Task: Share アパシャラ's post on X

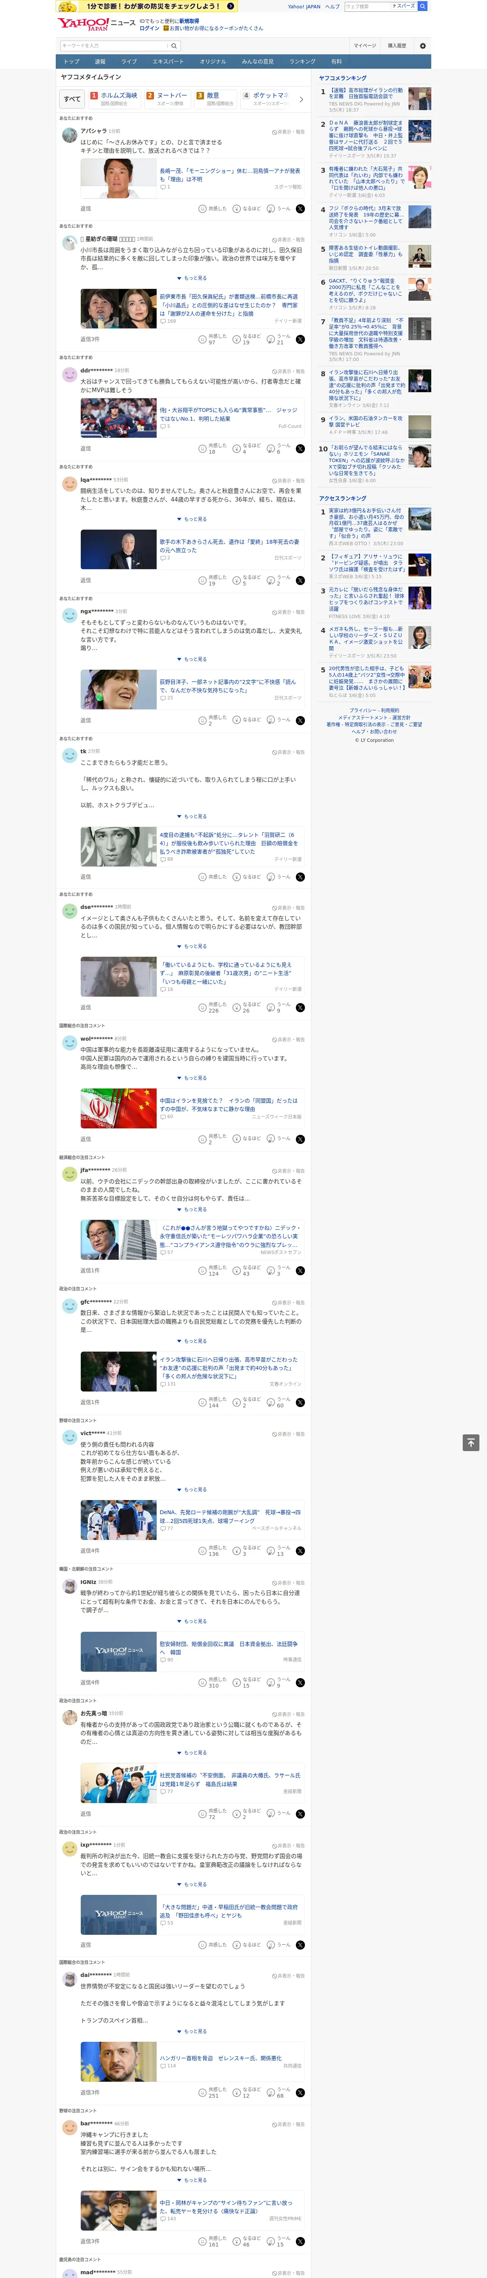Action: coord(300,210)
